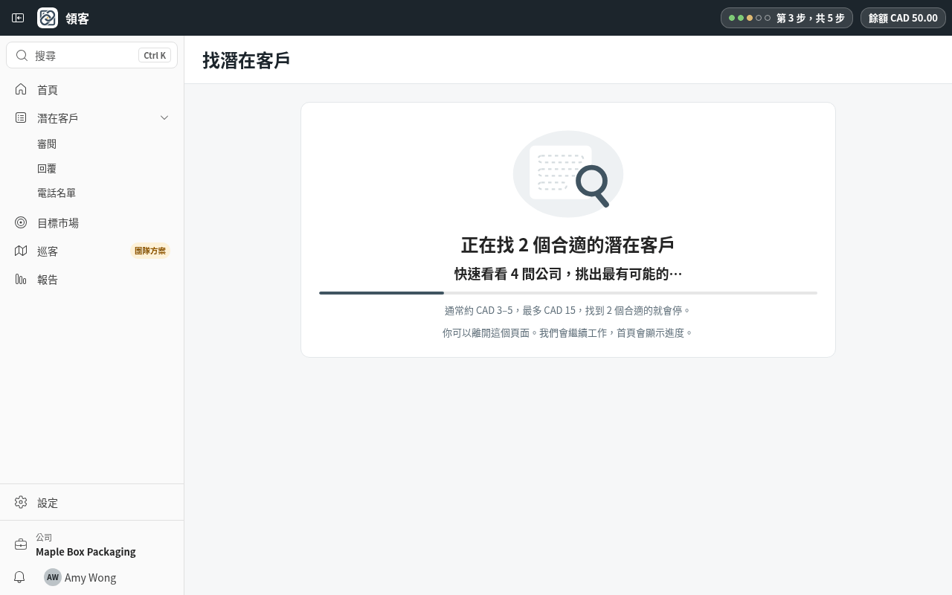Viewport: 952px width, 595px height.
Task: Collapse the sidebar panel icon
Action: [x=19, y=18]
